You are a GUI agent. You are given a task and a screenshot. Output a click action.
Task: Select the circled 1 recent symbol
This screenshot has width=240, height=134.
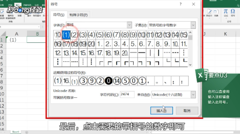[142, 81]
